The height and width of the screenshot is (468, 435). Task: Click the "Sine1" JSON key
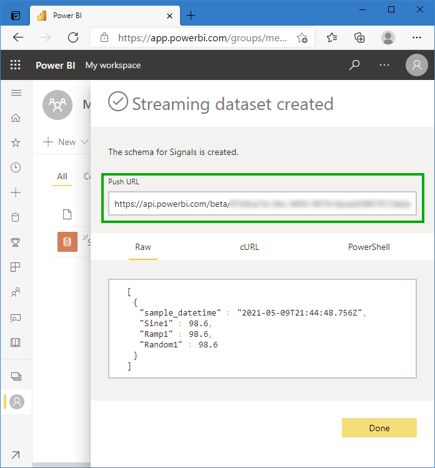pyautogui.click(x=156, y=323)
